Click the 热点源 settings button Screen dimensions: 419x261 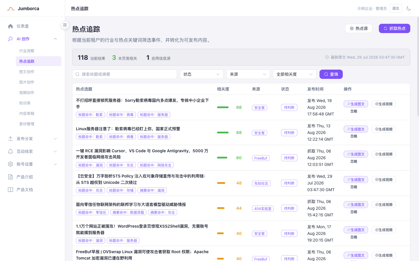point(359,28)
